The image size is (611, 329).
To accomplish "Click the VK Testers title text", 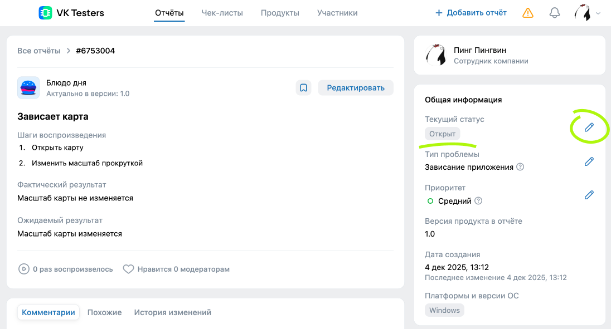I will coord(80,13).
